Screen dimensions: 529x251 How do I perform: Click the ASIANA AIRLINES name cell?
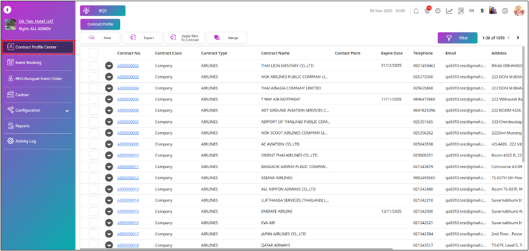point(276,178)
